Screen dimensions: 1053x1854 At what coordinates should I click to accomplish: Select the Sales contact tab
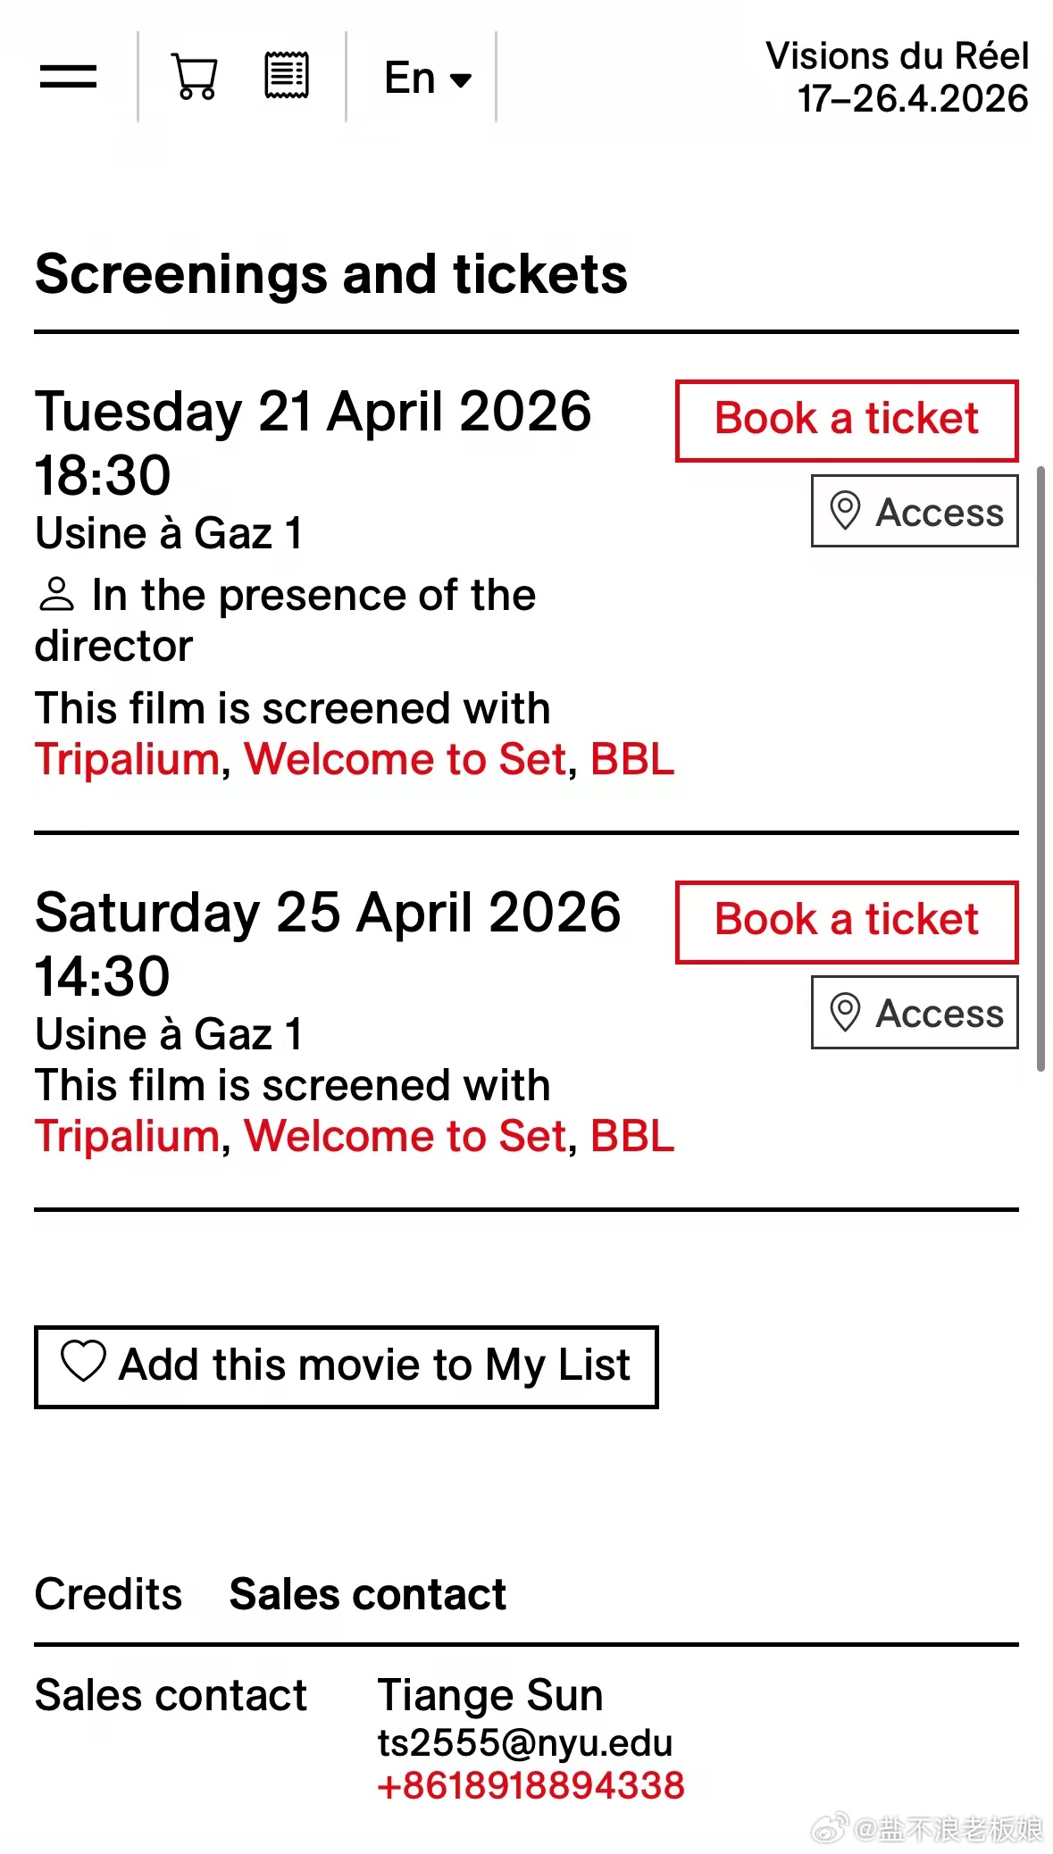(367, 1594)
